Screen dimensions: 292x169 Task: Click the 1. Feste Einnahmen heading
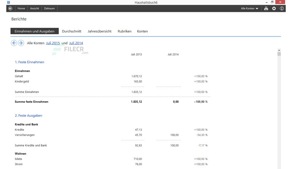[29, 62]
